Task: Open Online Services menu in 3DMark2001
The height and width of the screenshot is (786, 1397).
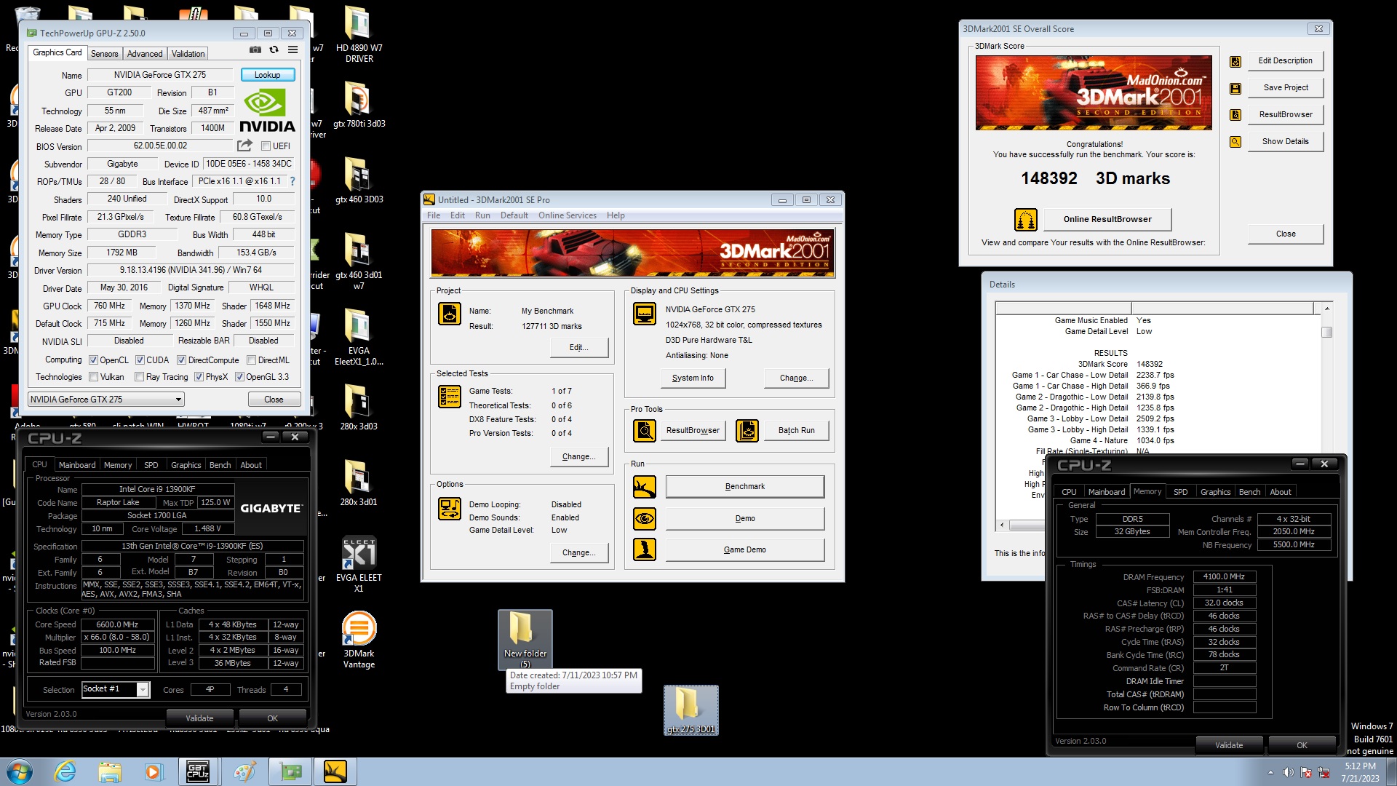Action: (x=567, y=215)
